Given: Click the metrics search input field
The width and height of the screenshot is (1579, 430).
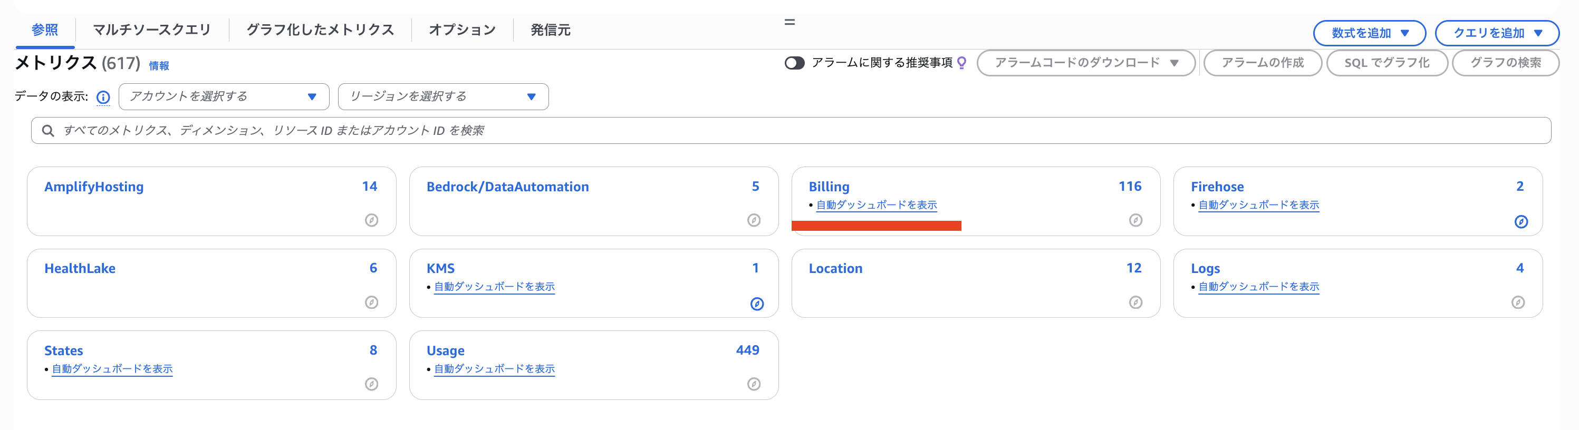Looking at the screenshot, I should pyautogui.click(x=791, y=131).
